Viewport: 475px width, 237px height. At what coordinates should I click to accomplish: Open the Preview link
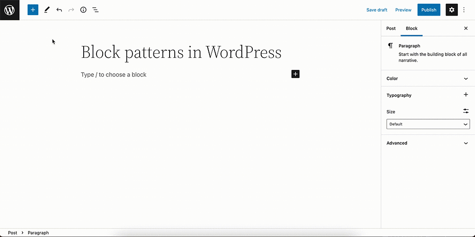point(403,10)
